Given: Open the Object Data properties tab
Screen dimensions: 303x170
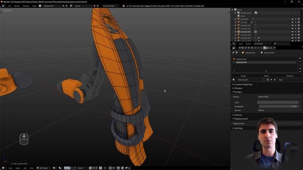Looking at the screenshot, I should [x=262, y=48].
